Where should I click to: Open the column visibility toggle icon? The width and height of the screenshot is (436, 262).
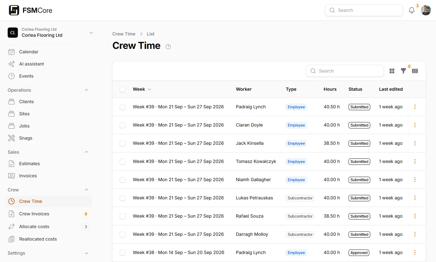click(415, 71)
